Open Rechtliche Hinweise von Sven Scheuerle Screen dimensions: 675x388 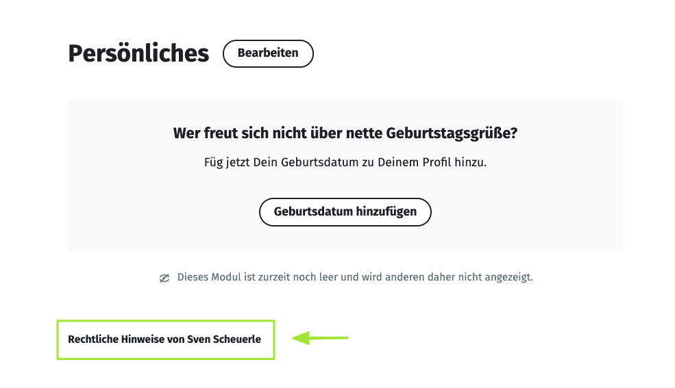click(x=164, y=339)
